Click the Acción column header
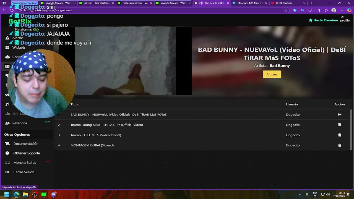The height and width of the screenshot is (199, 354). coord(340,104)
